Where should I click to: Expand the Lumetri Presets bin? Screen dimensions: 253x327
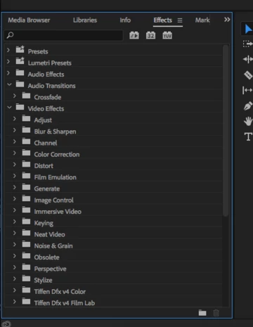[8, 61]
